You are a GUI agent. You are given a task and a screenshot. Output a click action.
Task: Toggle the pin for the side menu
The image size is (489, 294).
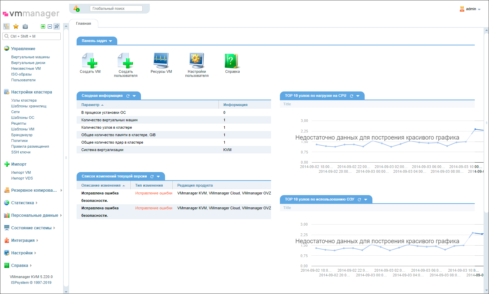(x=57, y=26)
